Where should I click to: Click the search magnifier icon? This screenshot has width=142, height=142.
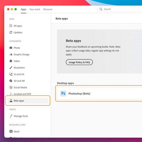(101, 9)
